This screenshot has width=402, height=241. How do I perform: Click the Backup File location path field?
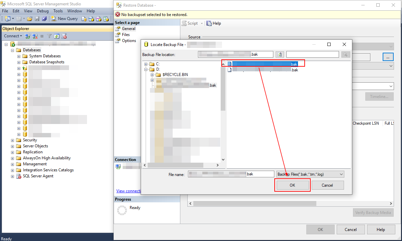pos(236,54)
